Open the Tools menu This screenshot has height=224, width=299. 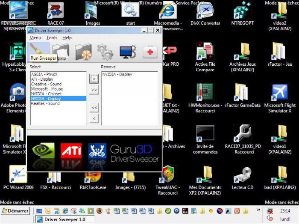[x=52, y=38]
